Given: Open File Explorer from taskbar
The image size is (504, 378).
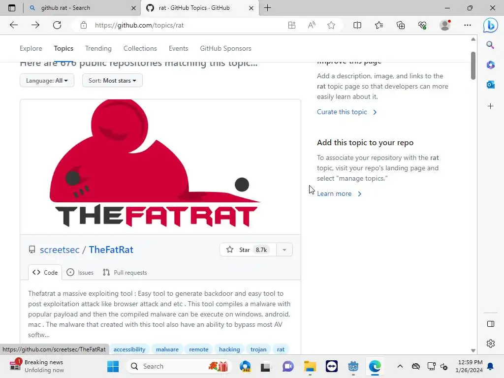Looking at the screenshot, I should click(310, 366).
